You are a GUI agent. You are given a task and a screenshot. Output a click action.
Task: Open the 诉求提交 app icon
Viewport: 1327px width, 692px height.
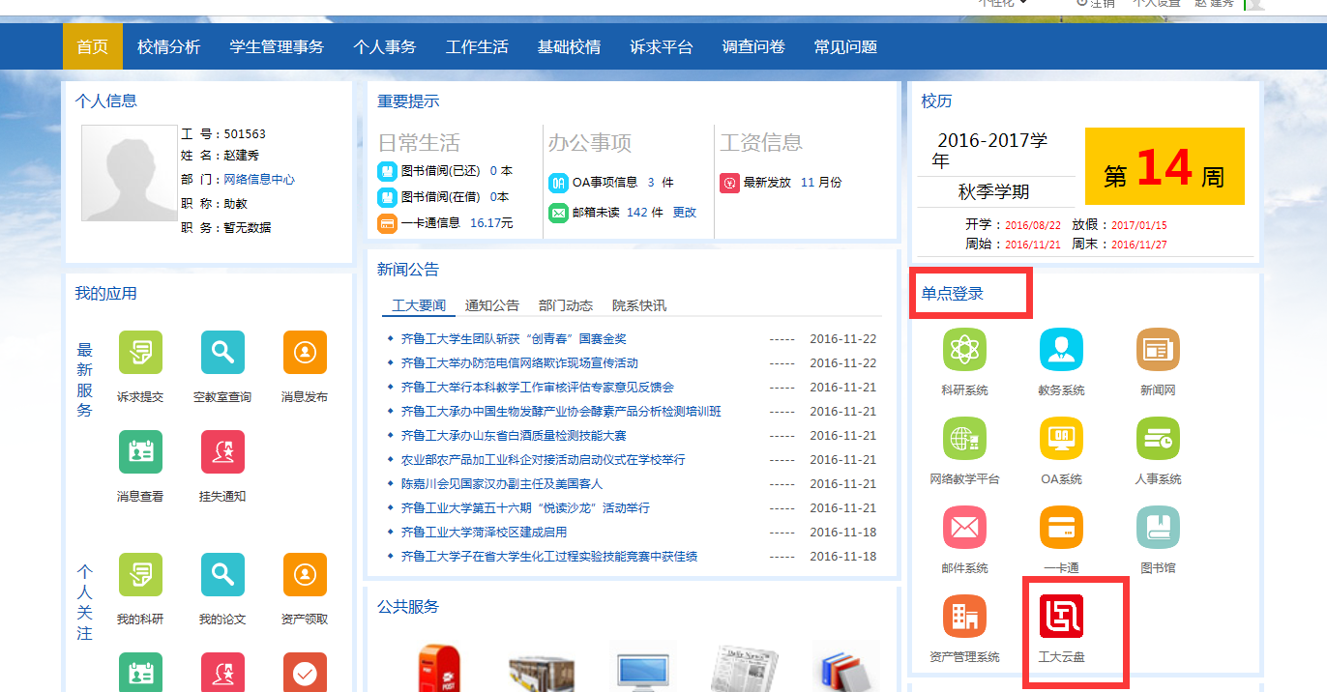[140, 352]
